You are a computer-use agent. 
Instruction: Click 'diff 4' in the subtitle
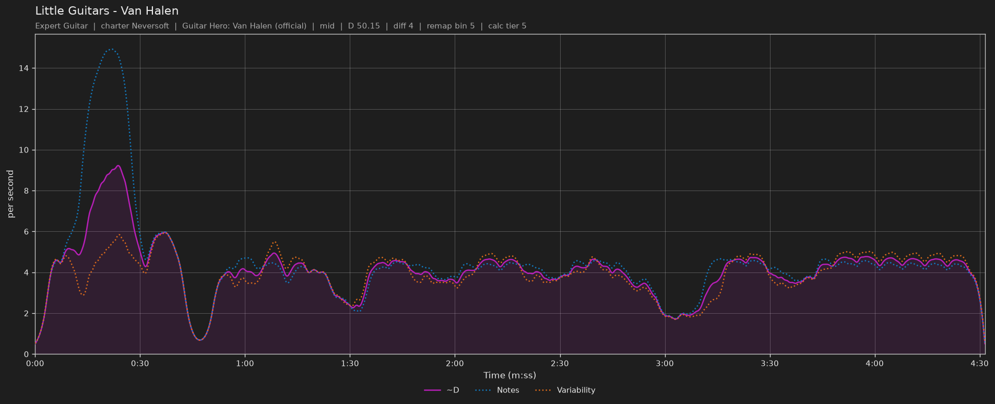click(403, 26)
